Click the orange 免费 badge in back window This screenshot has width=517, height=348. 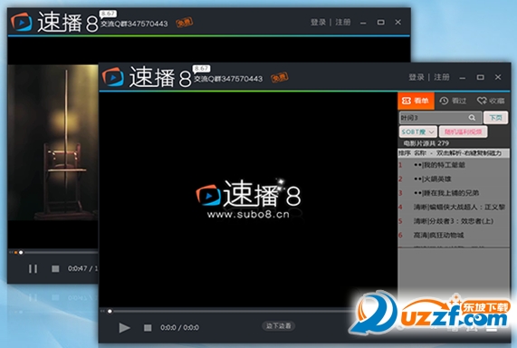point(185,23)
